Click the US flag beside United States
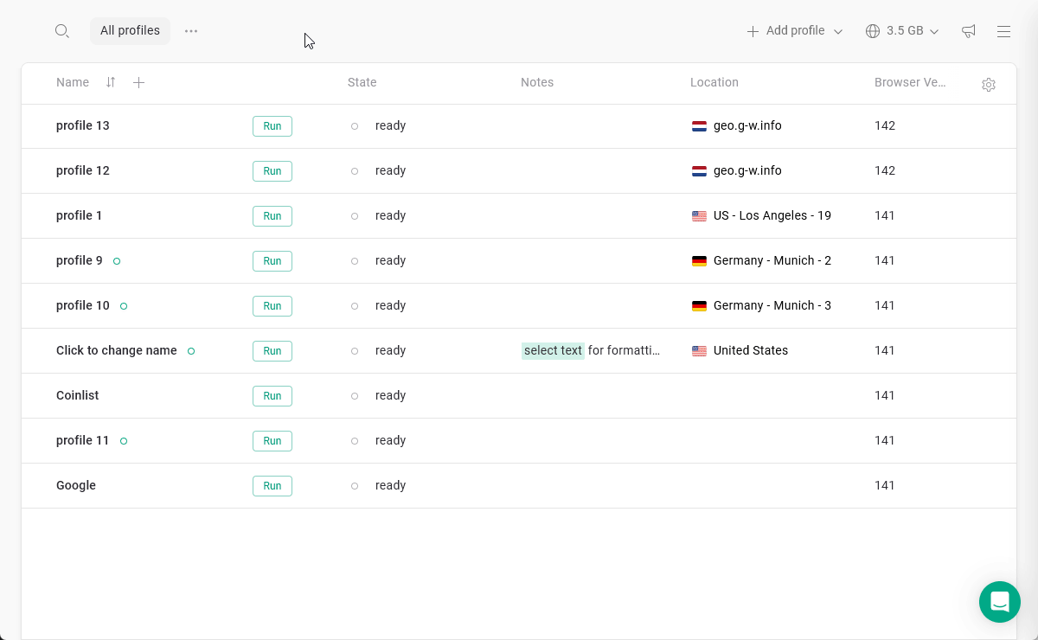This screenshot has height=640, width=1038. click(x=699, y=351)
